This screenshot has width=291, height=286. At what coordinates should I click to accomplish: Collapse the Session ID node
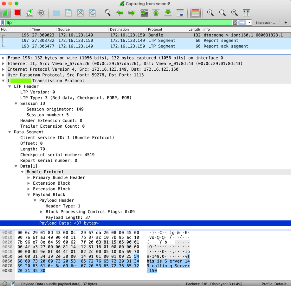(x=16, y=104)
